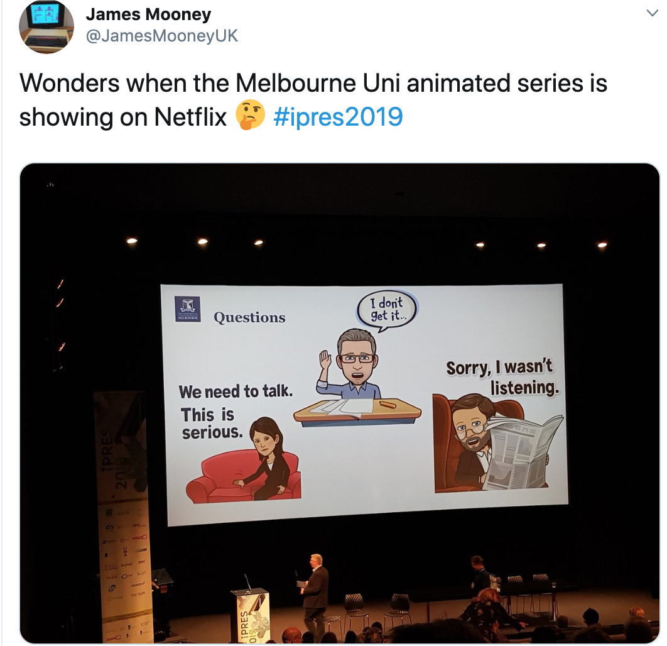Click the iPRES podium on stage

250,616
